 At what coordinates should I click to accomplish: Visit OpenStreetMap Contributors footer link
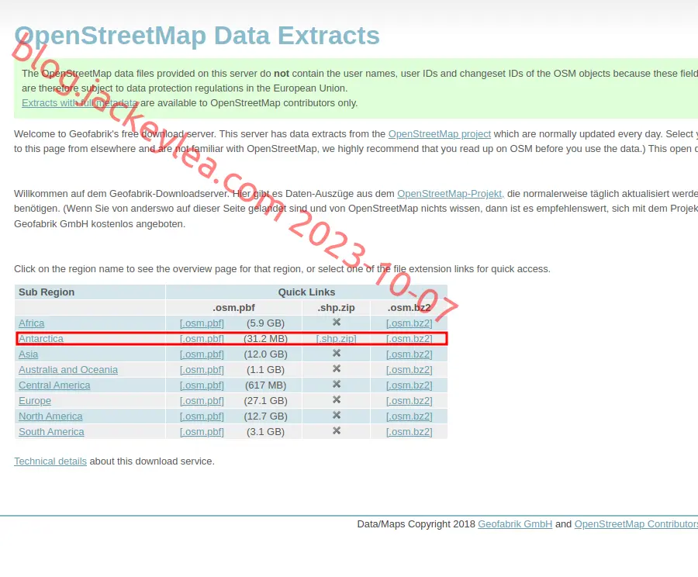point(636,524)
